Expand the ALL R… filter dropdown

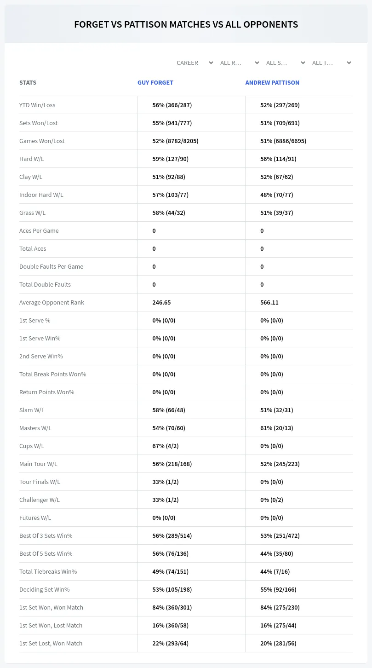pos(239,63)
